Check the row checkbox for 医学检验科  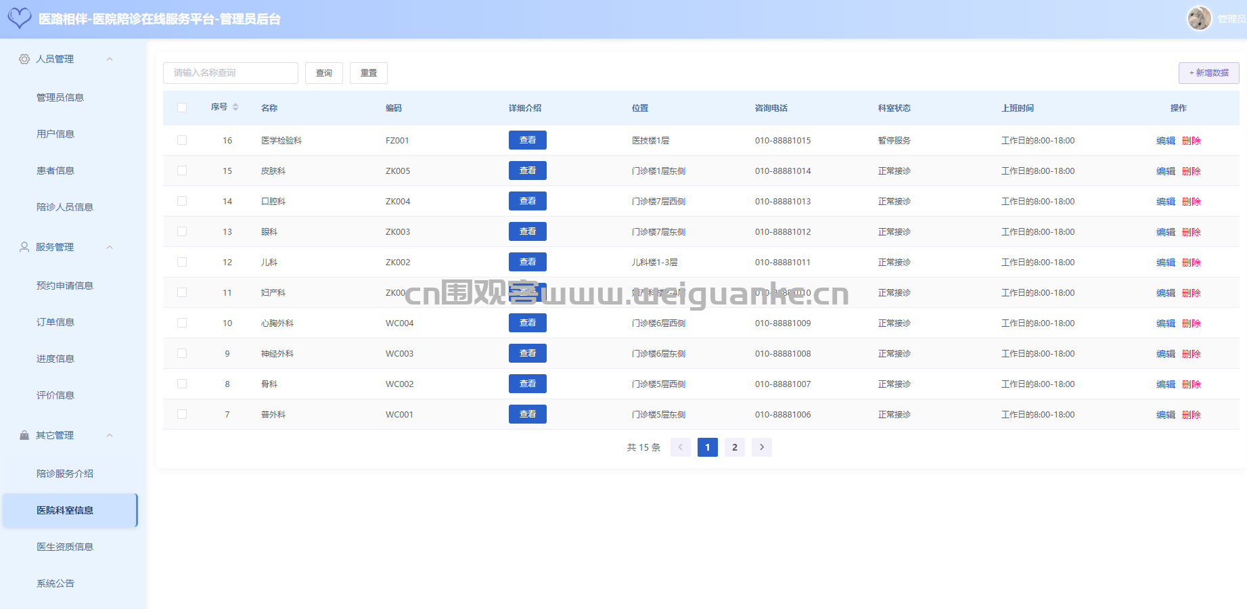coord(182,140)
